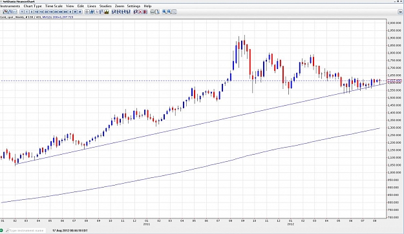Toggle the crosshair cursor icon
The height and width of the screenshot is (234, 404).
pyautogui.click(x=87, y=12)
